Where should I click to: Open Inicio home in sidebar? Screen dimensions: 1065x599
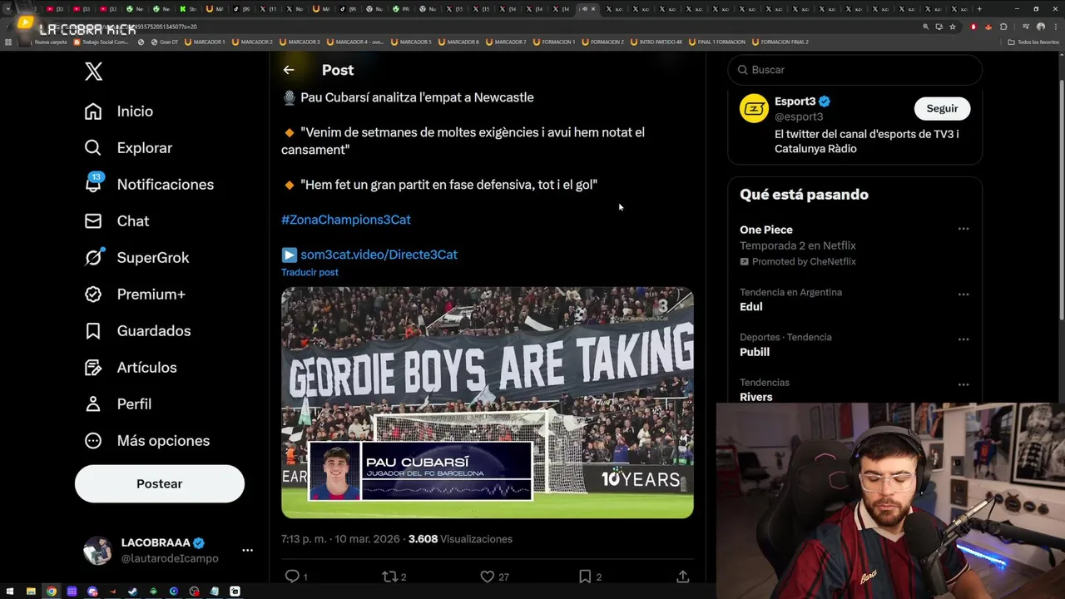[x=119, y=111]
